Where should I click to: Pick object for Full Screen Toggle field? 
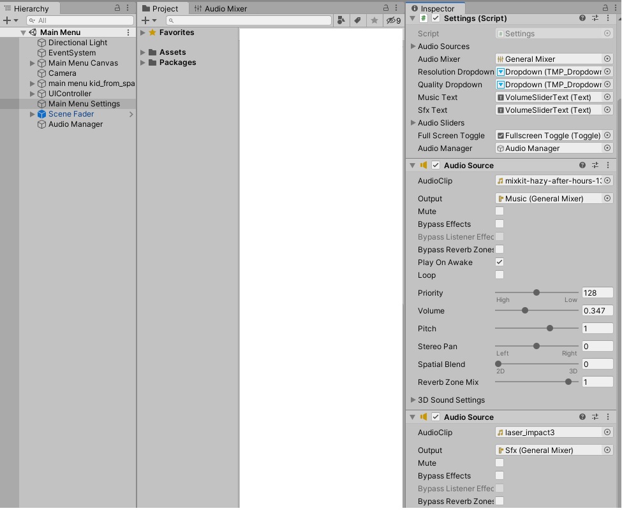607,136
